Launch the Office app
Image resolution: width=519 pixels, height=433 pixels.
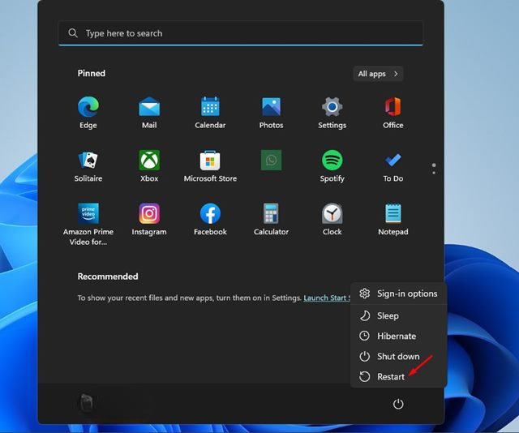pos(392,113)
